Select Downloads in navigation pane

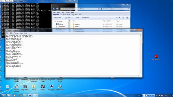click(x=60, y=26)
